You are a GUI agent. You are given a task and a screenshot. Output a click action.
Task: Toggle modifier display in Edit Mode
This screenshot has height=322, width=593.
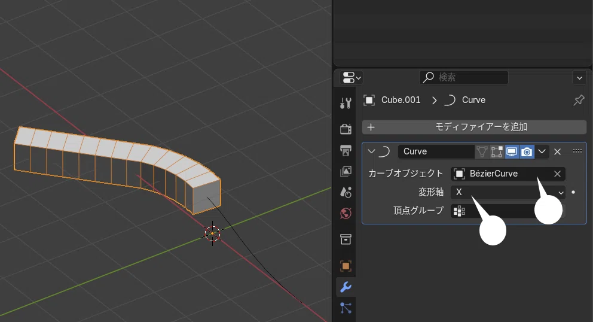pos(497,151)
